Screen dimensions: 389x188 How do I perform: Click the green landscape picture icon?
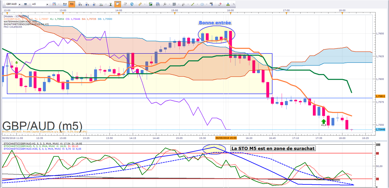point(150,4)
